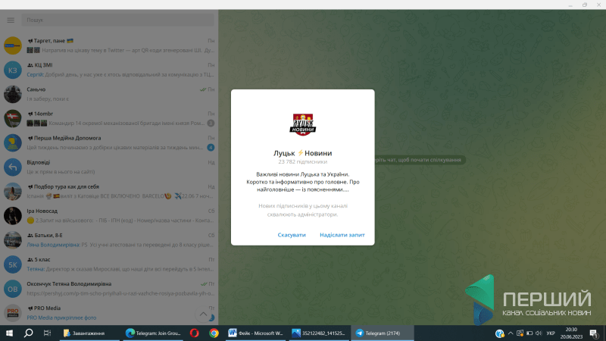Select the КЦ ЗМІ group avatar

tap(12, 70)
